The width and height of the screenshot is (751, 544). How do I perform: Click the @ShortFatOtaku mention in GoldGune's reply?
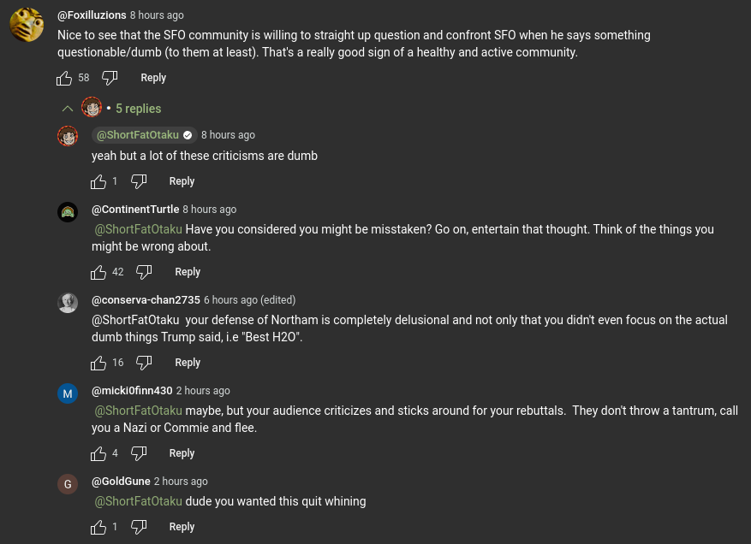139,501
